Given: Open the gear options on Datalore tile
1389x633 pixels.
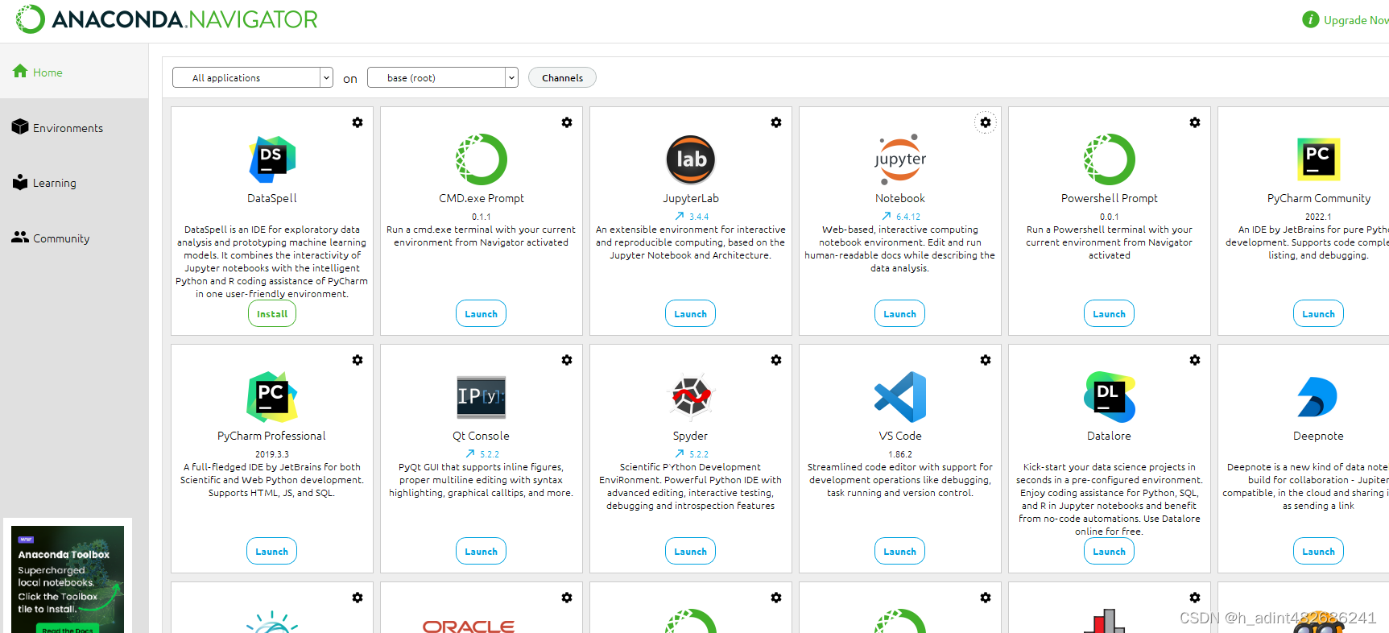Looking at the screenshot, I should tap(1195, 360).
